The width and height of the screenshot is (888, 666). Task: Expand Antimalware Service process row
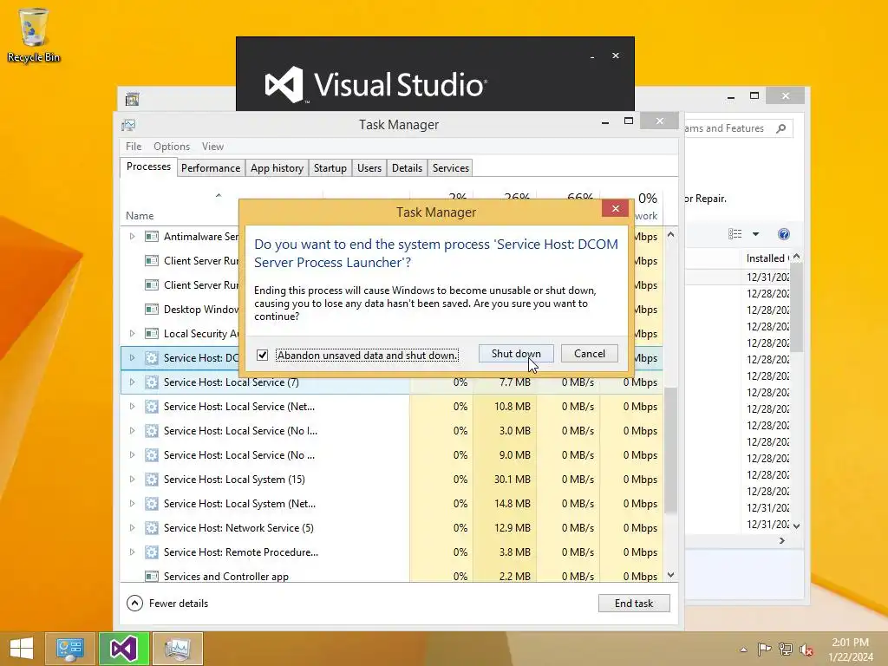(132, 236)
